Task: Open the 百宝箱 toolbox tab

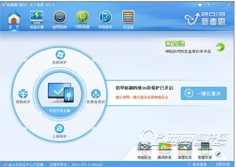Action: pyautogui.click(x=128, y=20)
